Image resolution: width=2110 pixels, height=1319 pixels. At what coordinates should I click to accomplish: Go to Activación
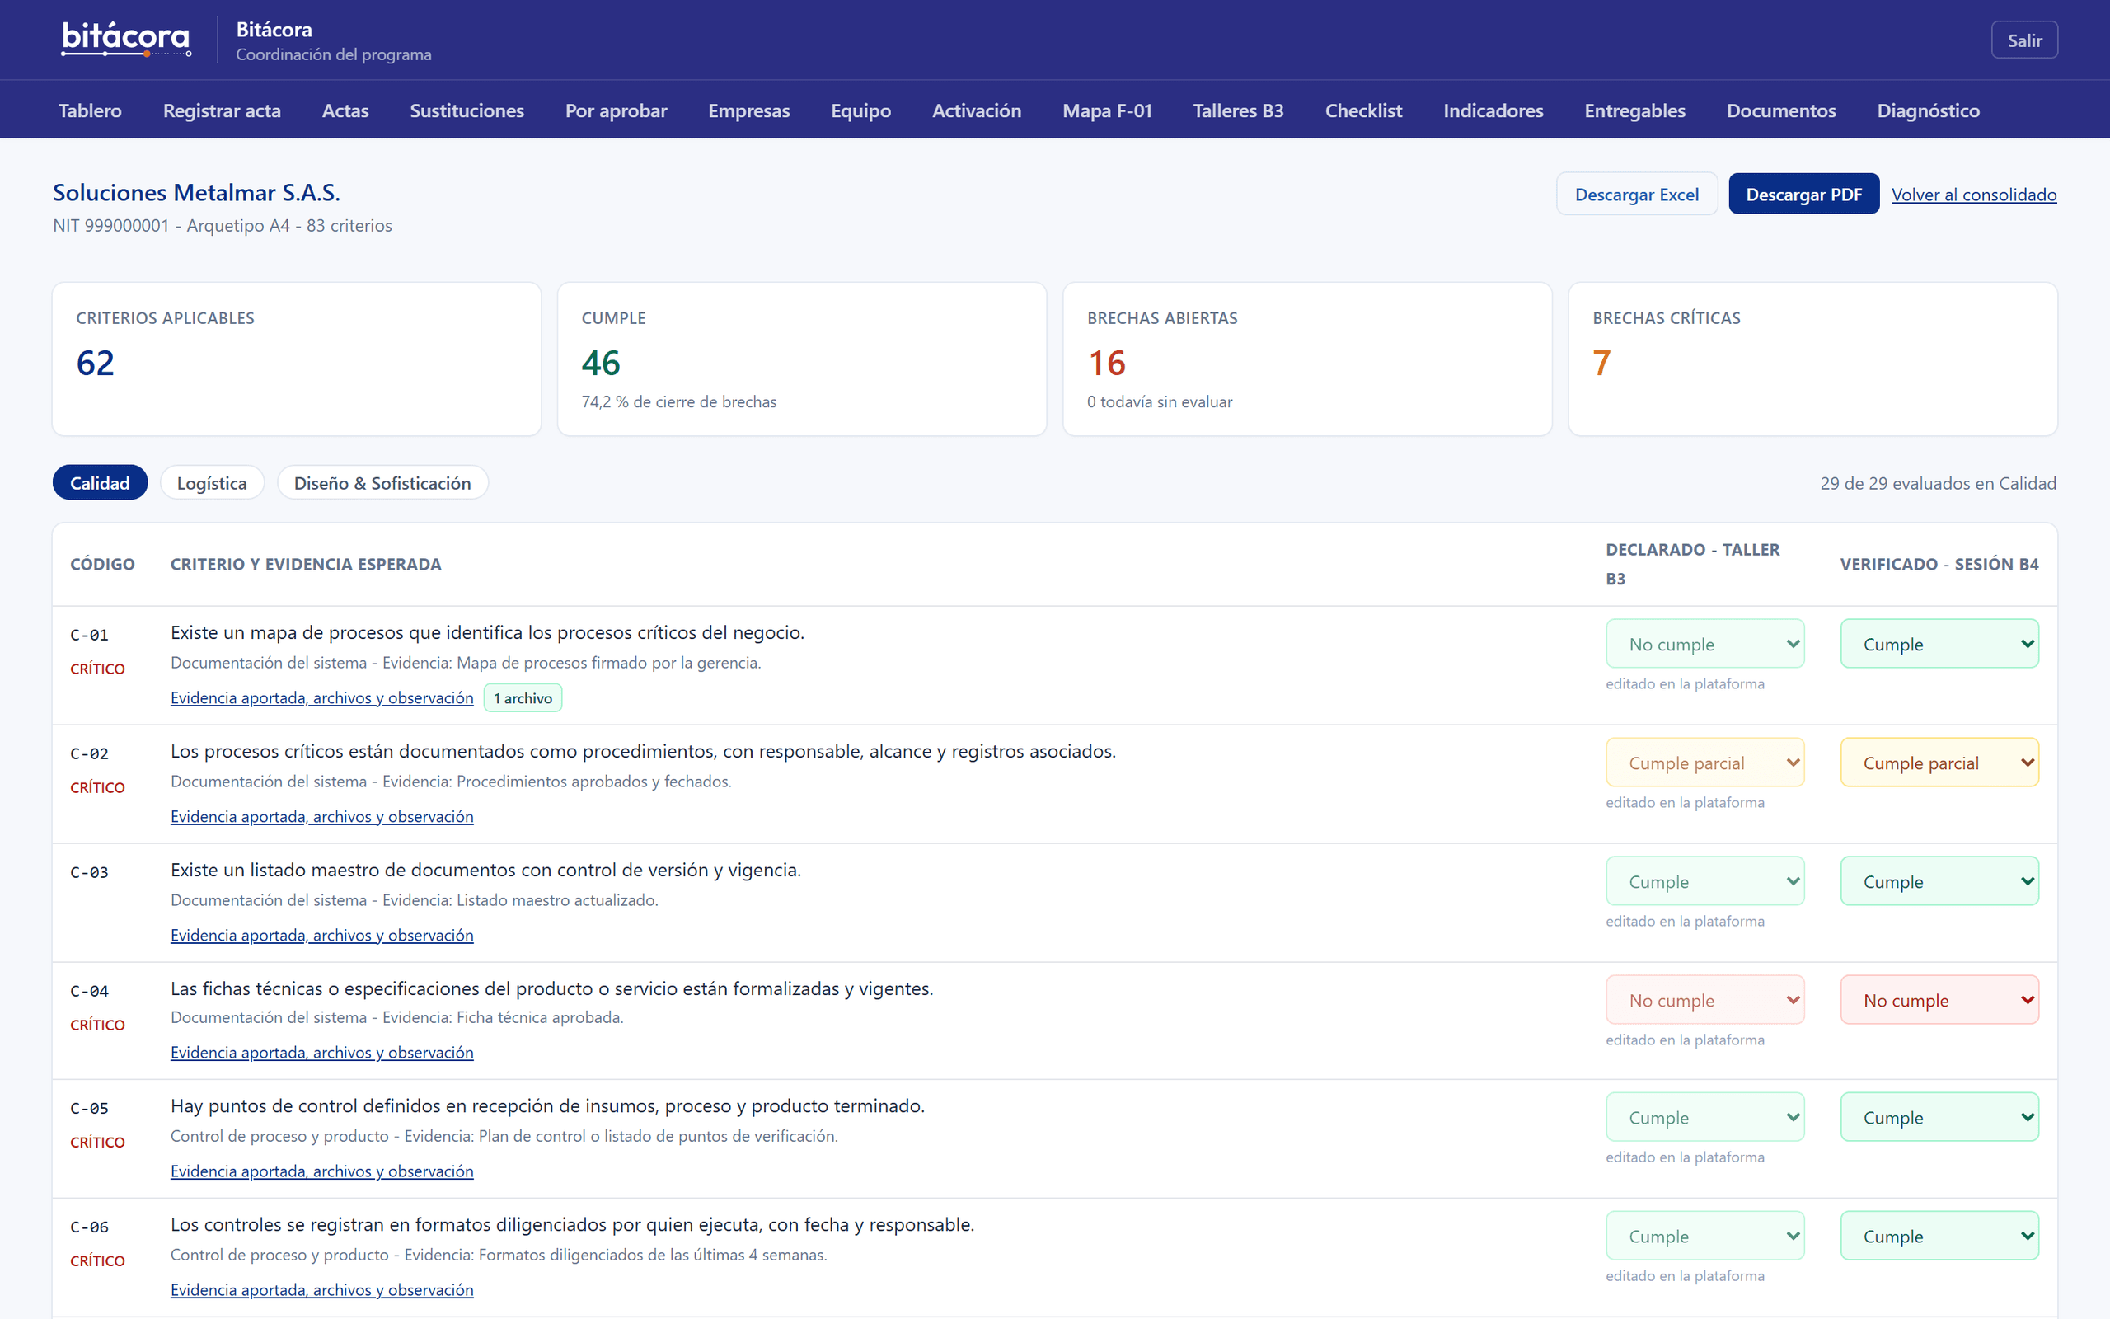click(x=977, y=110)
